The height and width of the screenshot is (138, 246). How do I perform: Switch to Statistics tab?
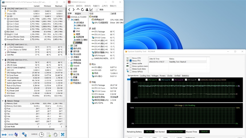[185, 75]
